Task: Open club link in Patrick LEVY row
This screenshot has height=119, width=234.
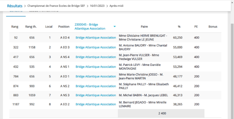Action: (96, 67)
